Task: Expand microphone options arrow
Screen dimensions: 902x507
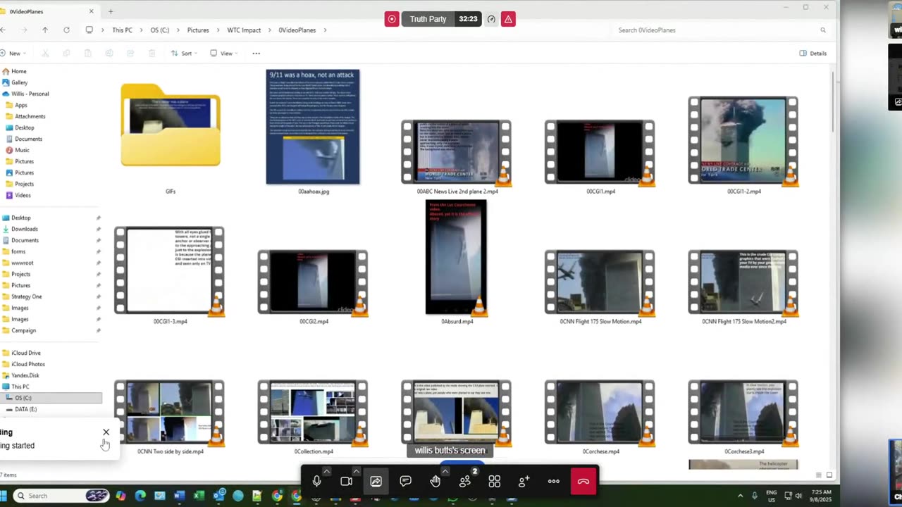Action: pyautogui.click(x=327, y=471)
